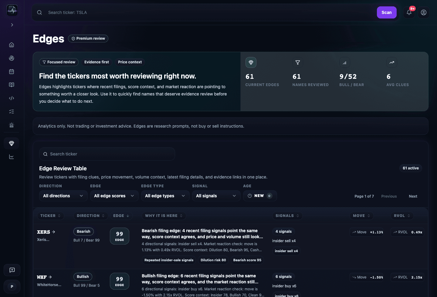Open the code brackets sidebar icon
The height and width of the screenshot is (297, 437).
point(12,98)
